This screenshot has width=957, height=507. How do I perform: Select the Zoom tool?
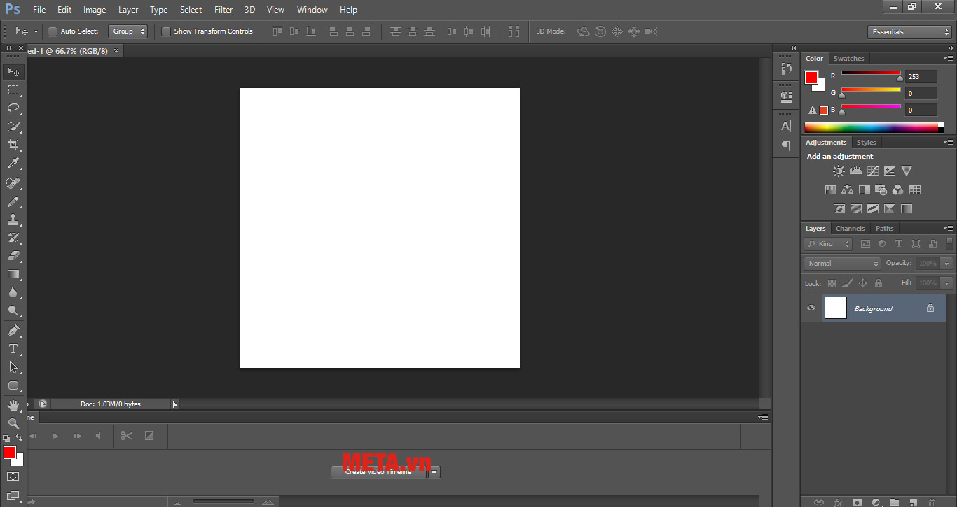click(13, 422)
